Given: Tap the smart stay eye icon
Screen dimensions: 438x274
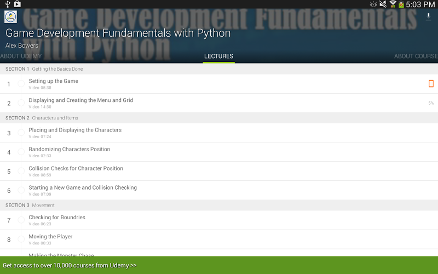Looking at the screenshot, I should (x=373, y=4).
